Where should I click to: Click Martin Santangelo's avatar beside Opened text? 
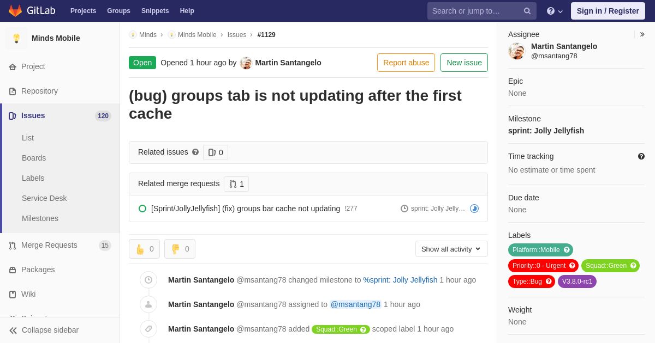pos(246,63)
